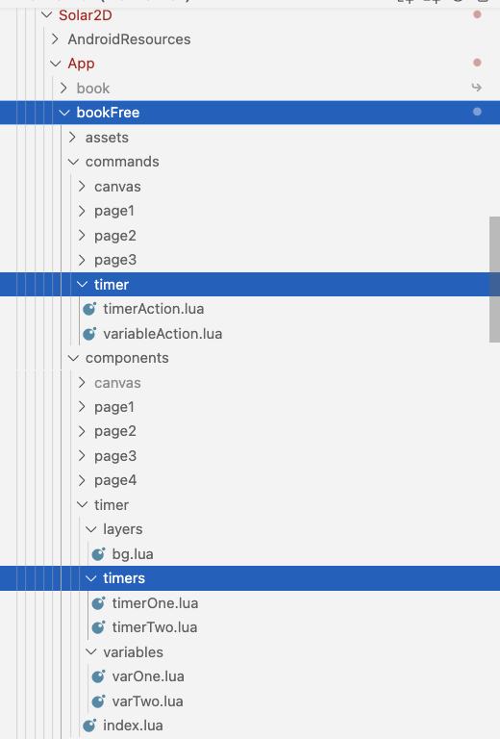Click the timerOne.lua file icon
The image size is (500, 739).
click(x=98, y=602)
